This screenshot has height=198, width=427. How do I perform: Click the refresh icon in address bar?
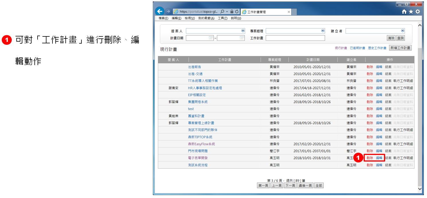pyautogui.click(x=237, y=12)
